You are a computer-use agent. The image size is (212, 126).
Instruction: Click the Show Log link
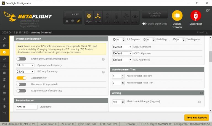pyautogui.click(x=202, y=32)
